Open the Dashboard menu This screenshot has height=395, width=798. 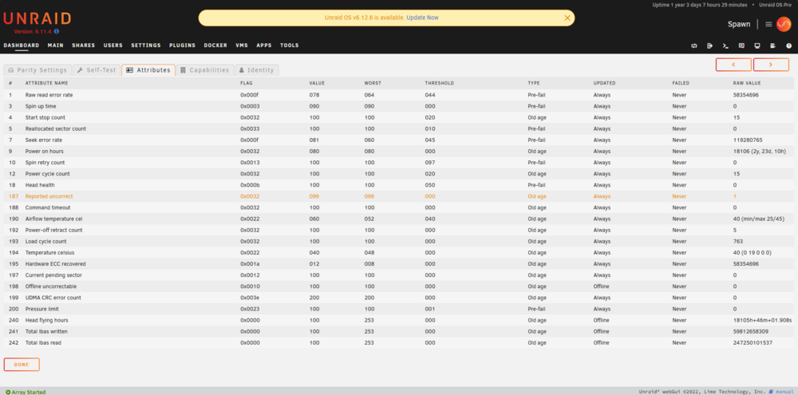(22, 45)
